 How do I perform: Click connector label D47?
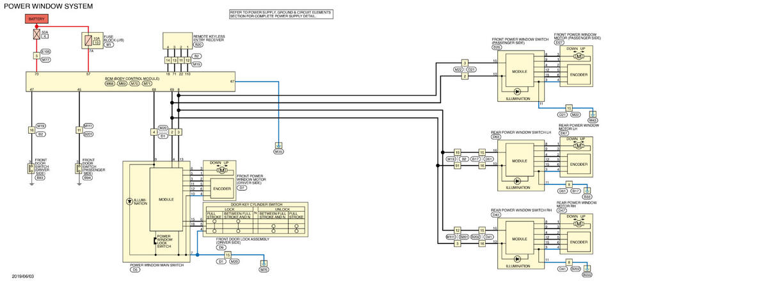(562, 210)
